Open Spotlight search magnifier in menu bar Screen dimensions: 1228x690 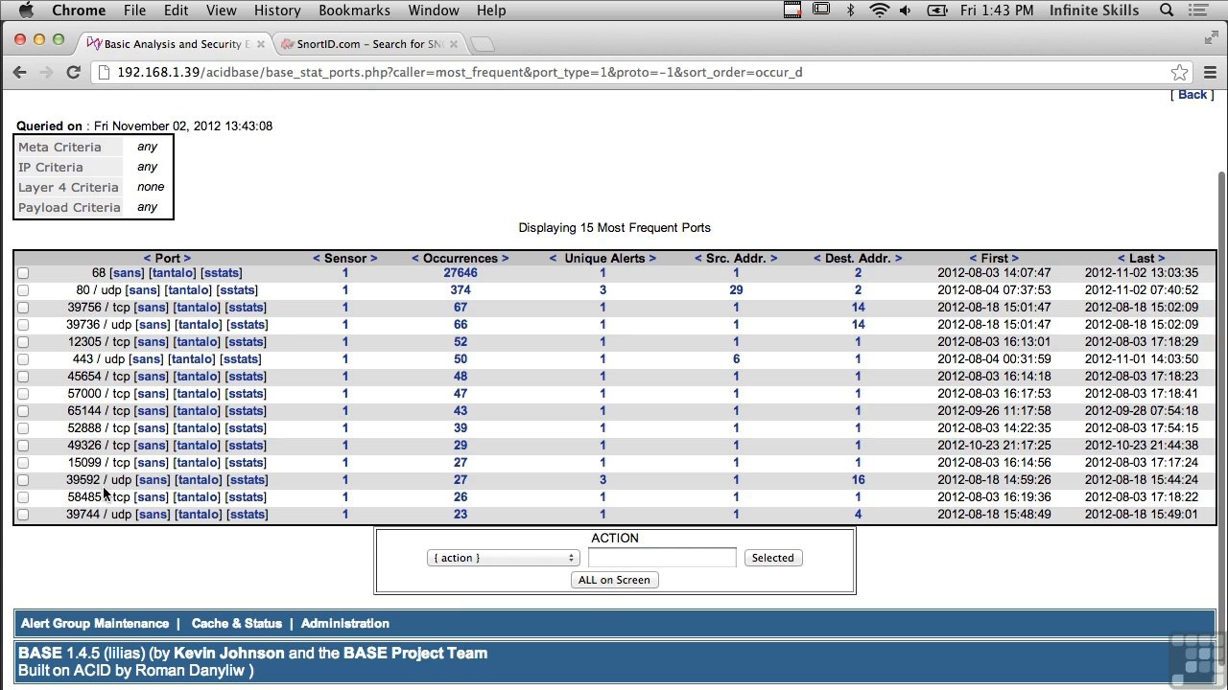pos(1167,11)
